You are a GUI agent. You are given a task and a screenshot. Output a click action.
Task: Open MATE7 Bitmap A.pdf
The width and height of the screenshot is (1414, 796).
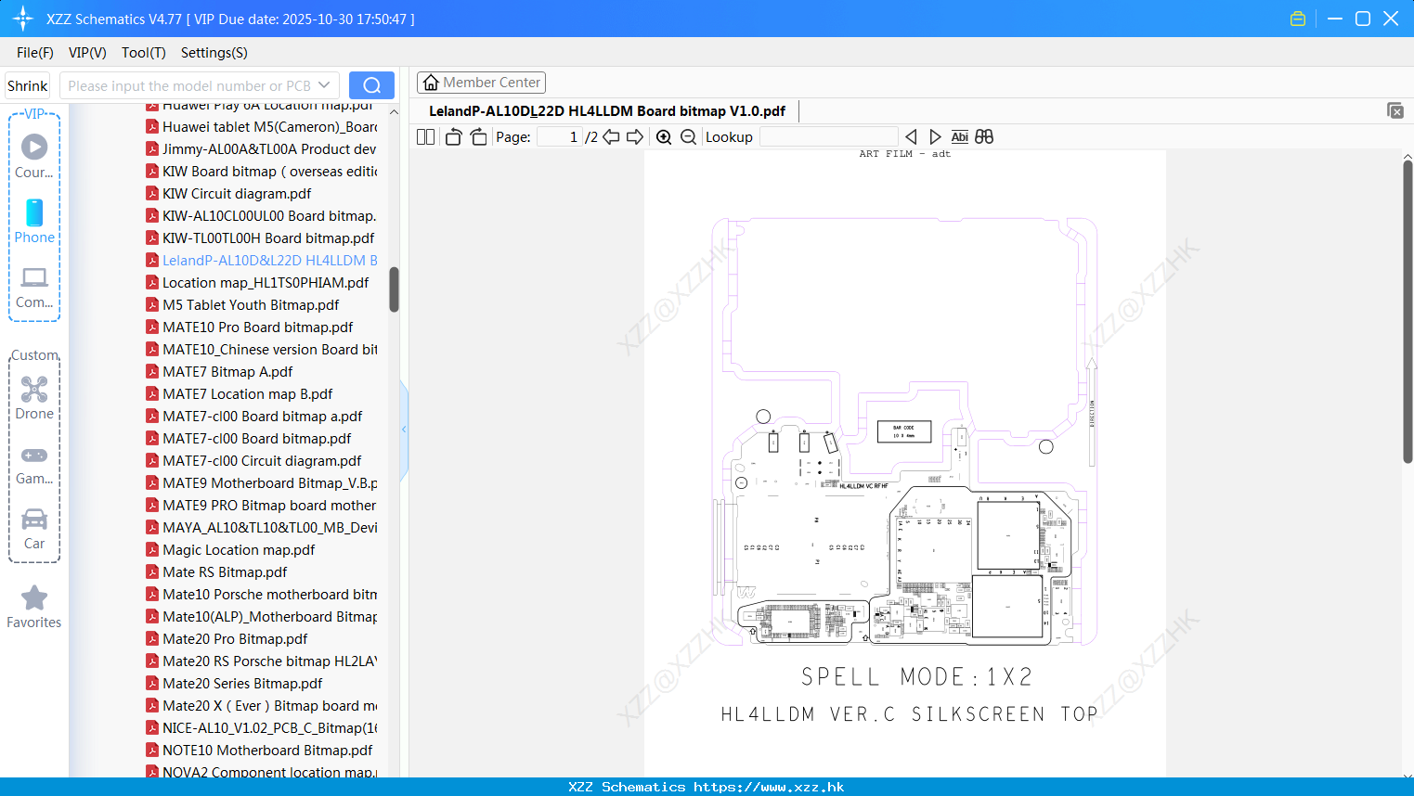[219, 372]
